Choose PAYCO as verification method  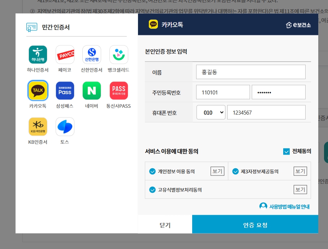[x=65, y=54]
